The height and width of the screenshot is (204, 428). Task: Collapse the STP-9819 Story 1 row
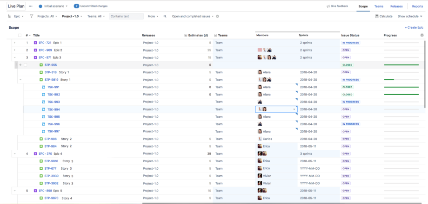pyautogui.click(x=20, y=80)
